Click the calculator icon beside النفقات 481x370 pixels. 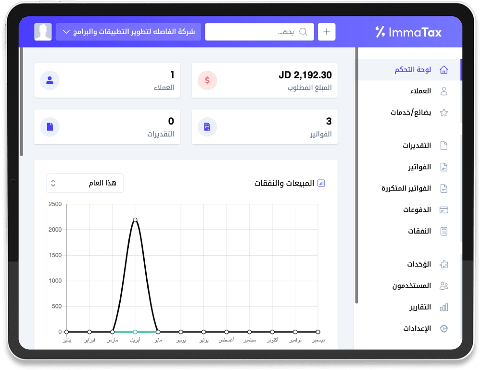pos(443,231)
